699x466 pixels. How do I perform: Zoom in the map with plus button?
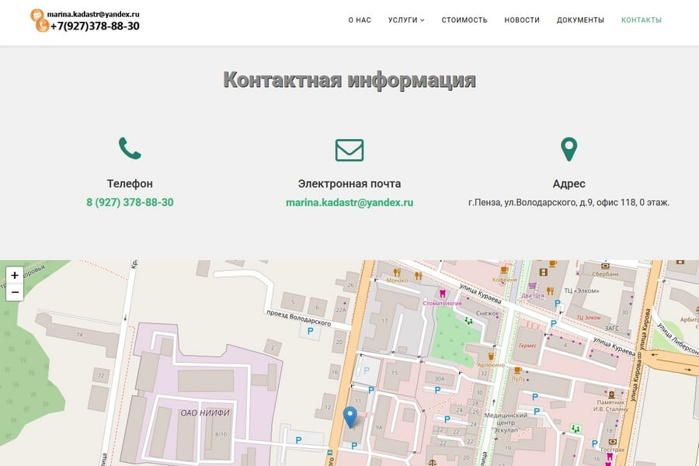[x=15, y=275]
